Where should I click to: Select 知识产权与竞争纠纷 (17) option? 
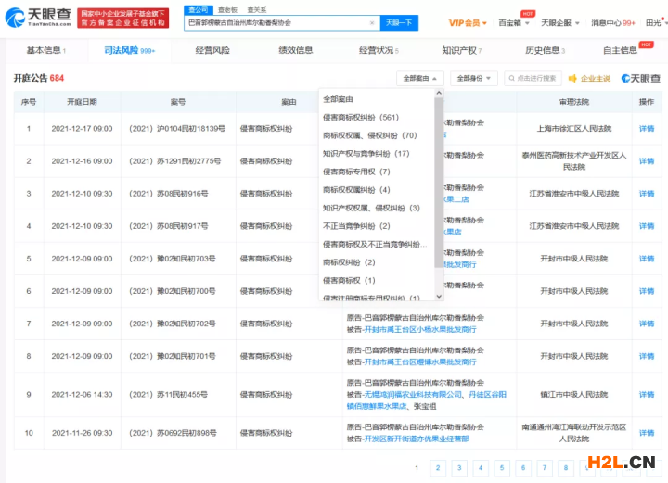[366, 154]
